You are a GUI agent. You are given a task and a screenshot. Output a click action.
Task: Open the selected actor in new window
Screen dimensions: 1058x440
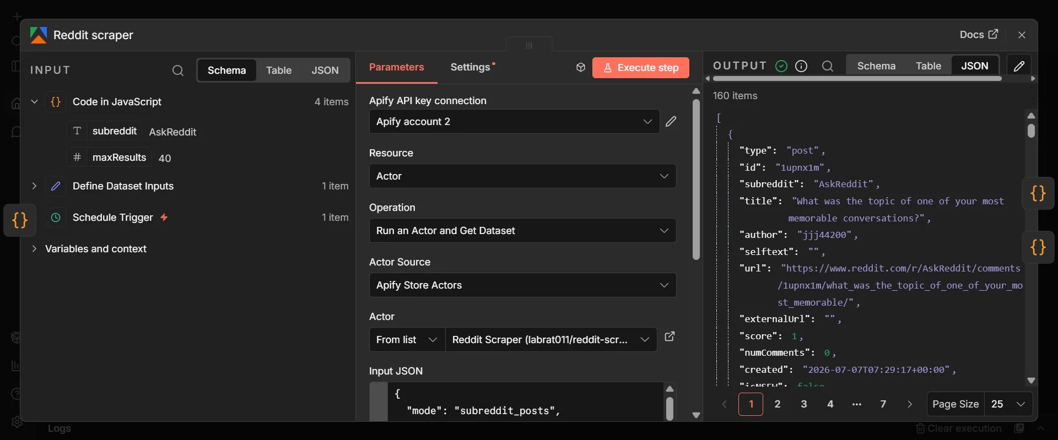click(670, 336)
